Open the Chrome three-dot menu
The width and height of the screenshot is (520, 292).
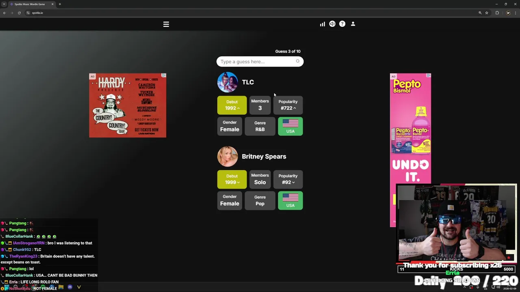pyautogui.click(x=516, y=13)
